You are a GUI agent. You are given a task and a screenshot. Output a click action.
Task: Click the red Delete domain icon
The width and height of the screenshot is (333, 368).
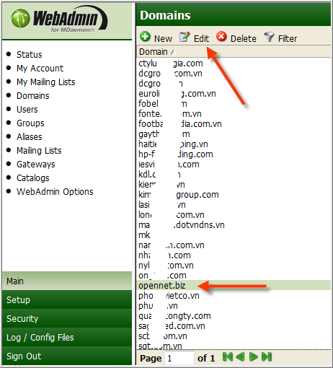click(221, 37)
